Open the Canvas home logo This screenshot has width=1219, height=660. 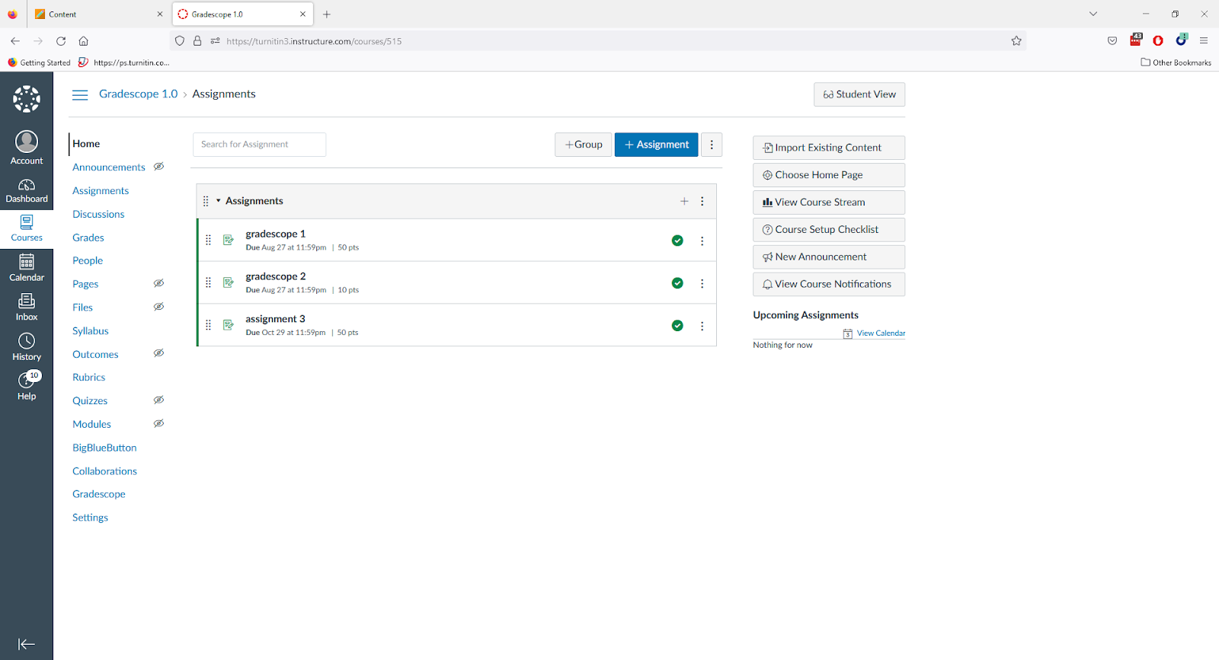(27, 99)
